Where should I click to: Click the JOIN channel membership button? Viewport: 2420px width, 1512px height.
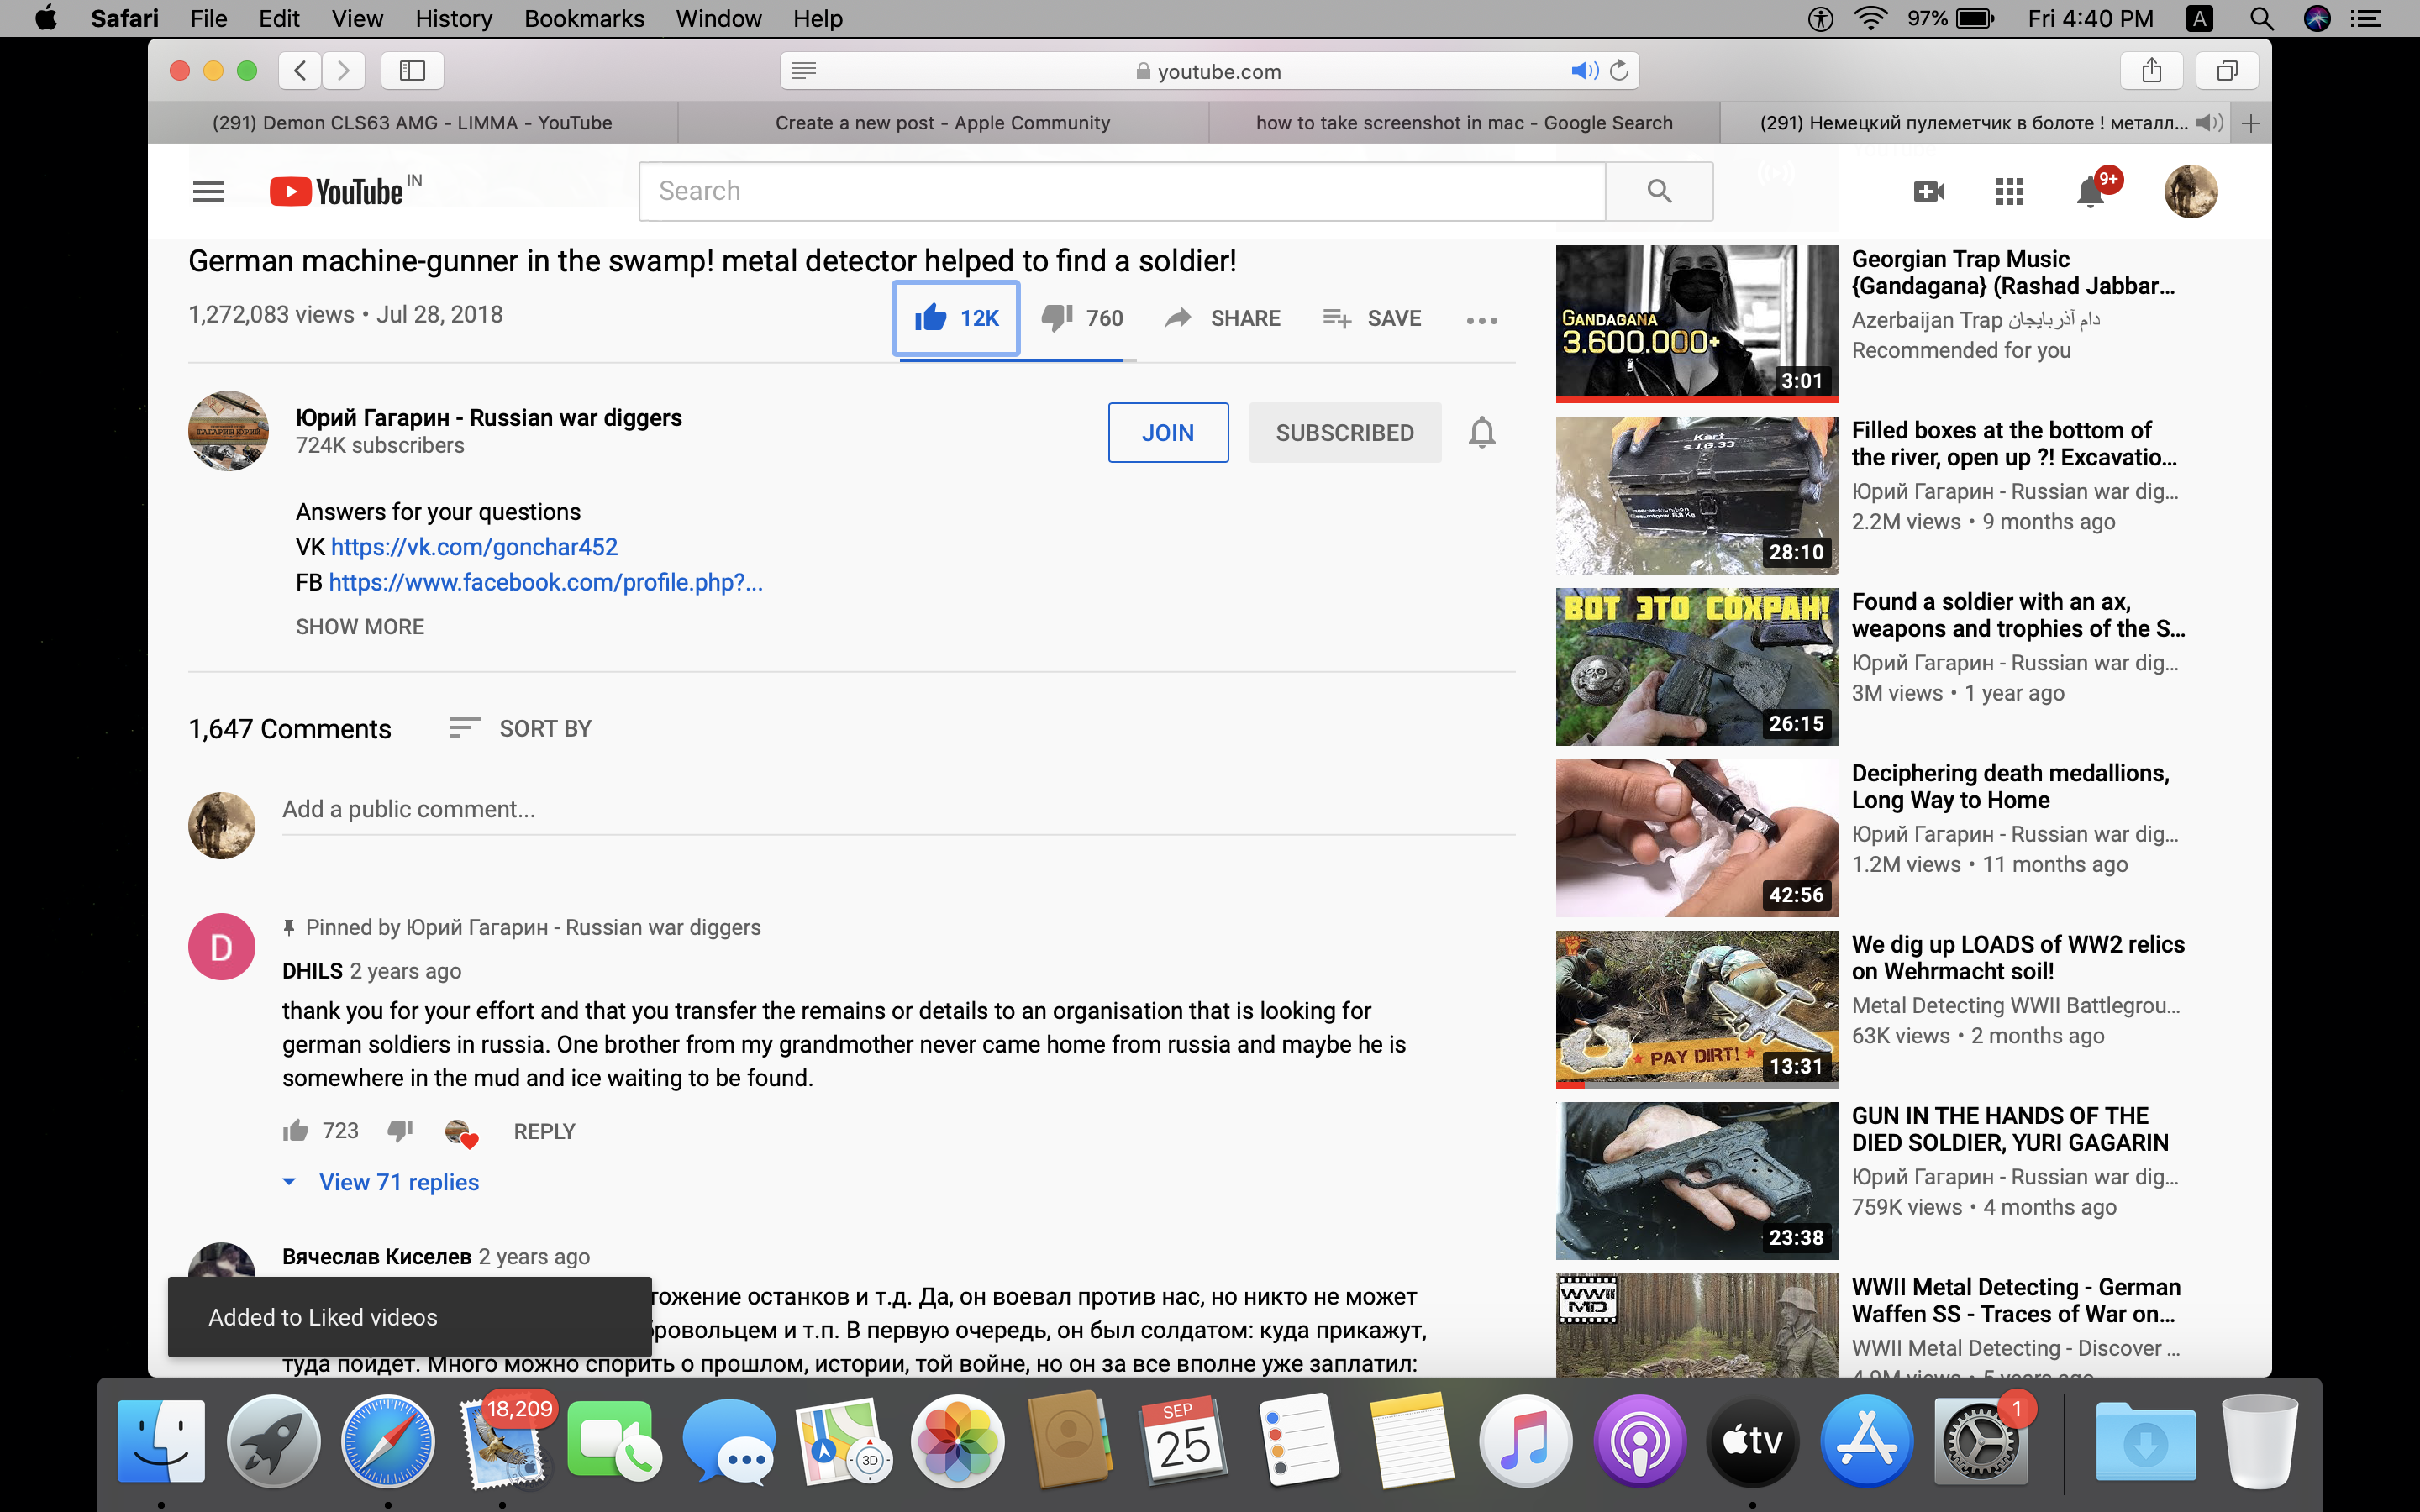coord(1167,432)
